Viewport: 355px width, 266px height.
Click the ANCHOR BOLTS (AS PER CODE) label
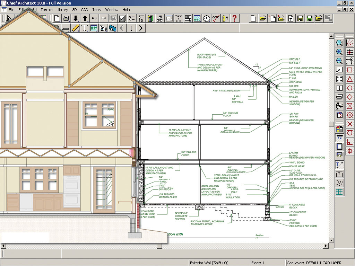(307, 188)
